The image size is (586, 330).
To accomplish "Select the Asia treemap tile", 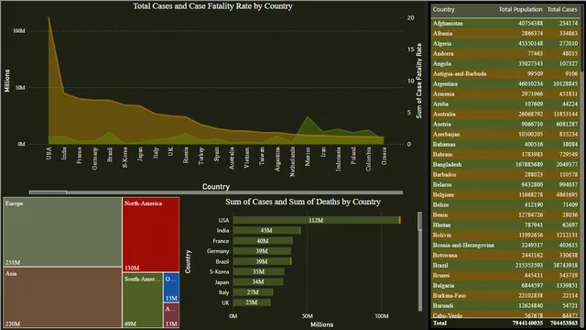I will 63,297.
